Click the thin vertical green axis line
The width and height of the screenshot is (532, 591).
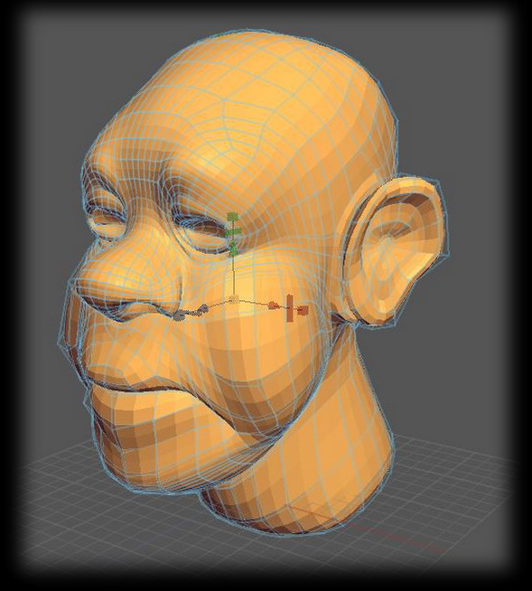(234, 276)
